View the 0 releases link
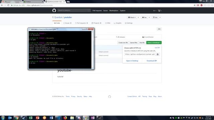This screenshot has width=214, height=120. (120, 37)
